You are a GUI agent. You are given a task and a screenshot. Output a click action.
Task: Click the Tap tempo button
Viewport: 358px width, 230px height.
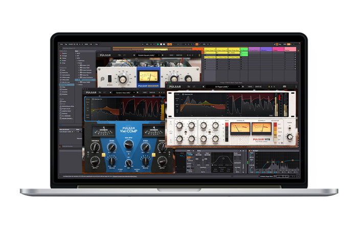pos(66,44)
